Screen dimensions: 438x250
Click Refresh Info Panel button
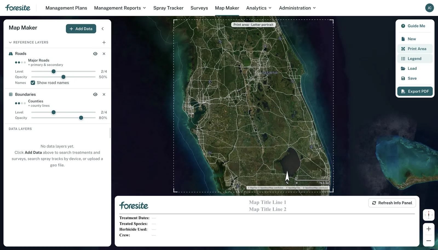(392, 203)
